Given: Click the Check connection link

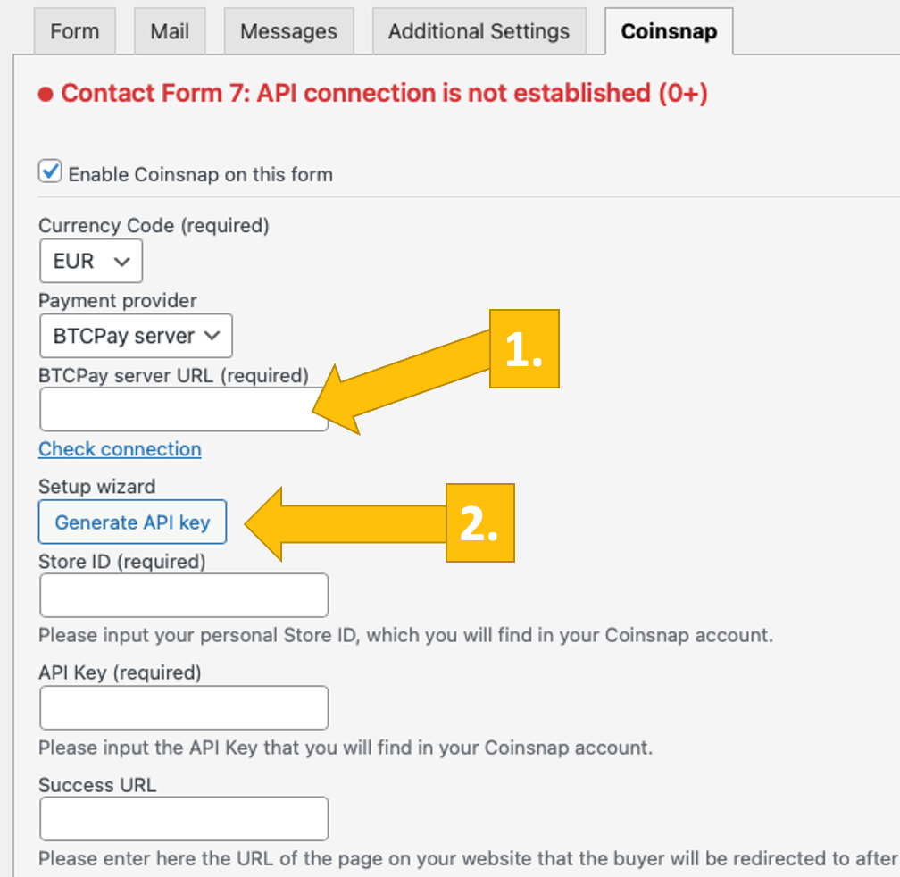Looking at the screenshot, I should [120, 449].
